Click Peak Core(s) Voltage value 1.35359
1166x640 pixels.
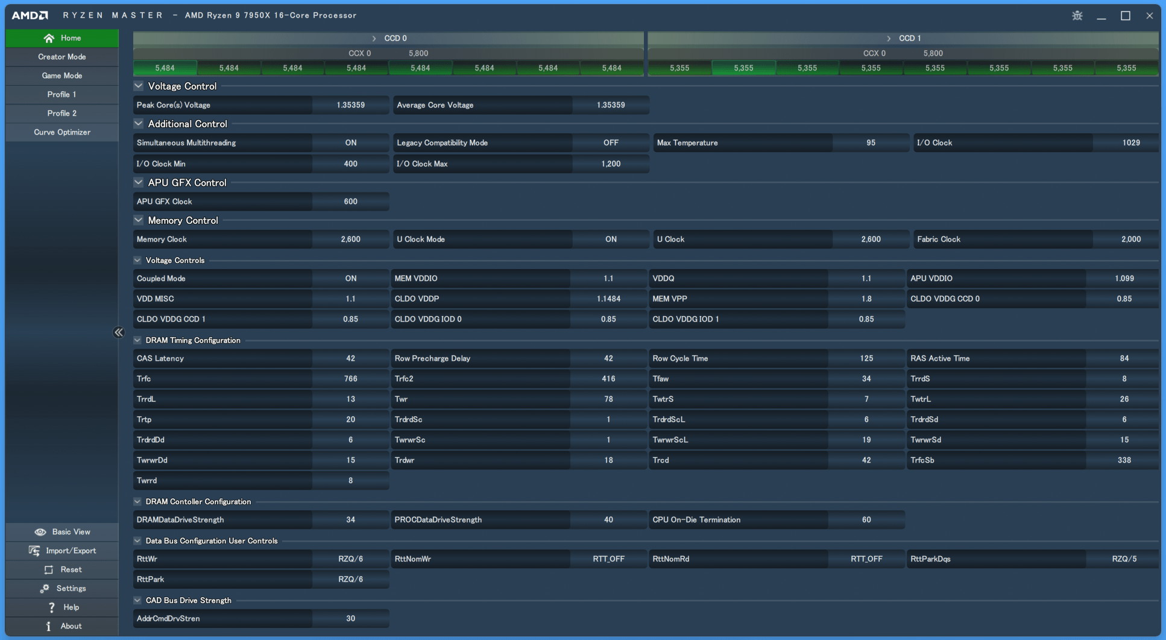[351, 105]
